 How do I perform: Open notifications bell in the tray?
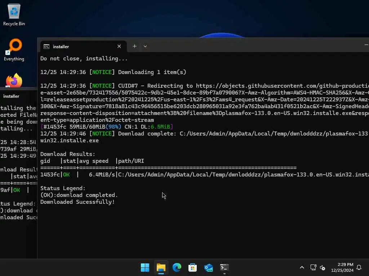pos(359,267)
